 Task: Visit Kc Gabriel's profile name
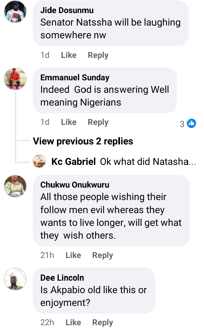point(73,162)
